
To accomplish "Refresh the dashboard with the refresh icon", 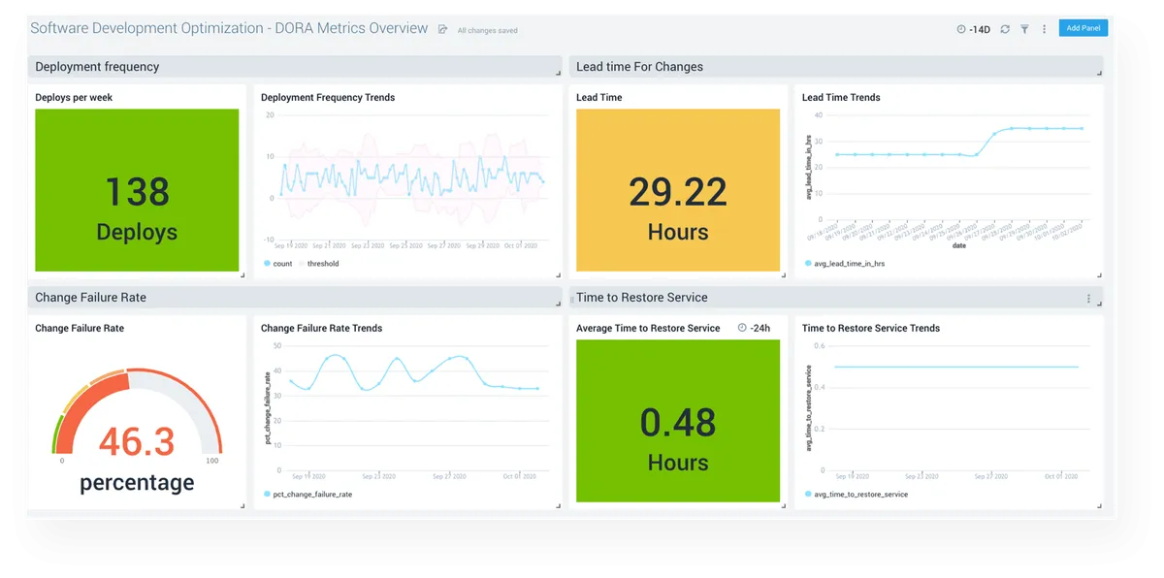I will [1005, 29].
